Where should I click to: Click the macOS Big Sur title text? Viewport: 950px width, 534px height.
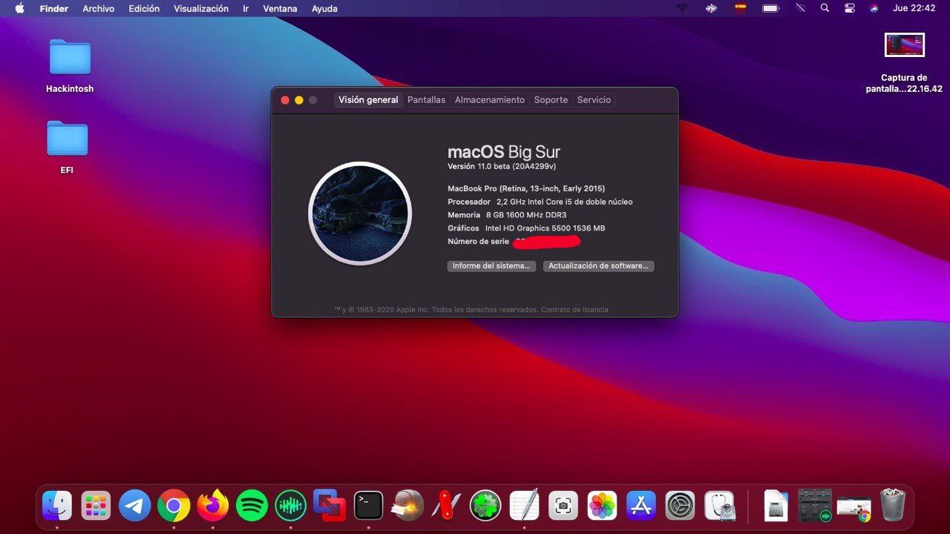[x=504, y=153]
